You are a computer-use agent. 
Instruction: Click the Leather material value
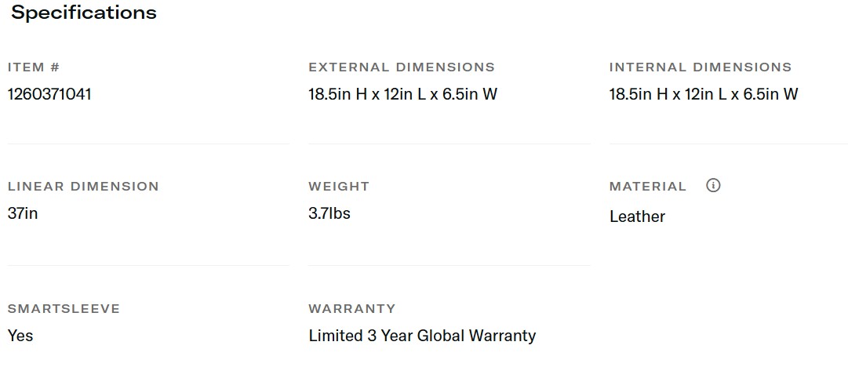tap(637, 217)
